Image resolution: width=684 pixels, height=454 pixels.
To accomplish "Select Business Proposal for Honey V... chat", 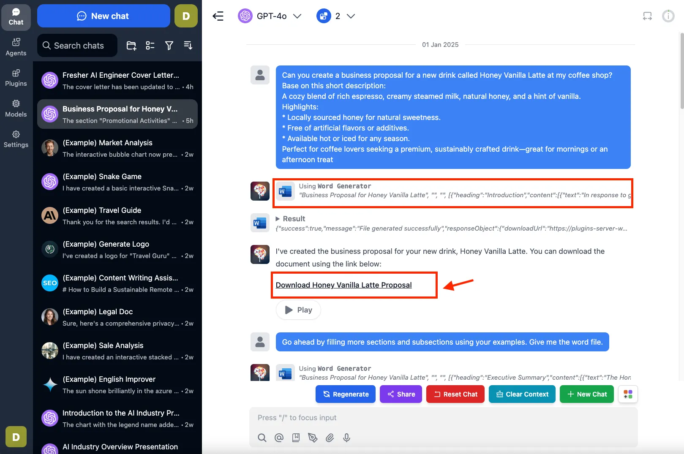I will [117, 114].
